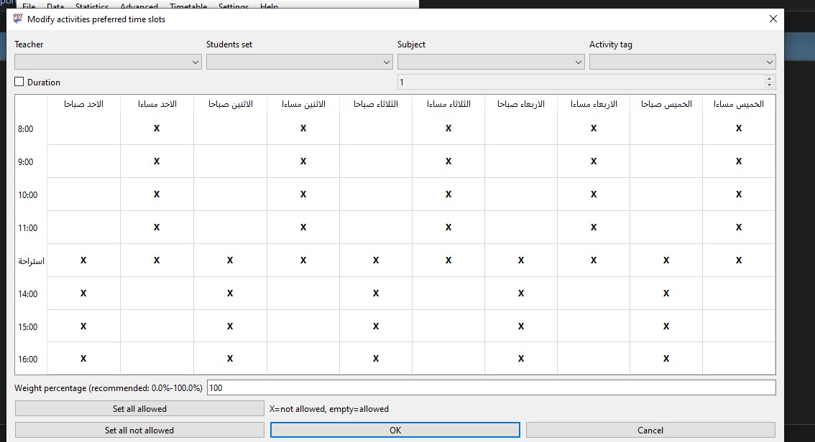This screenshot has width=815, height=442.
Task: Select the استراحة row header
Action: (31, 260)
